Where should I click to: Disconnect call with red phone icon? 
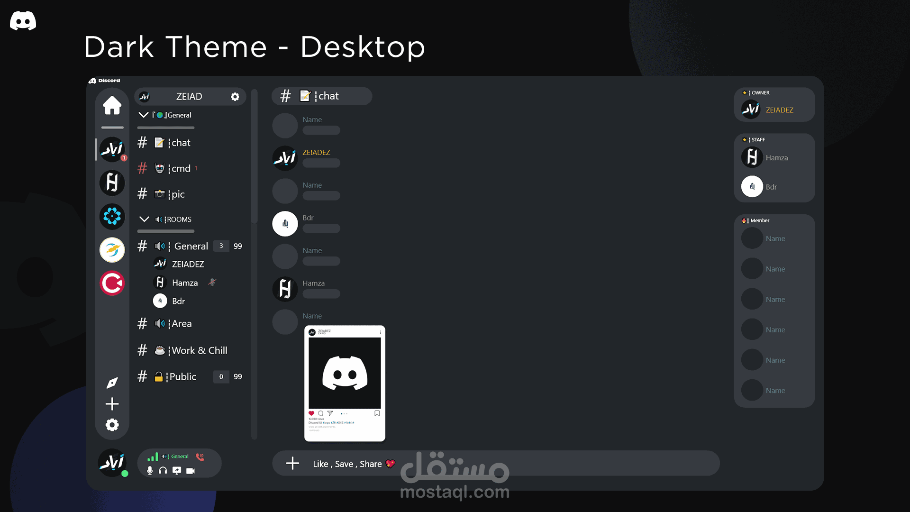(x=200, y=457)
